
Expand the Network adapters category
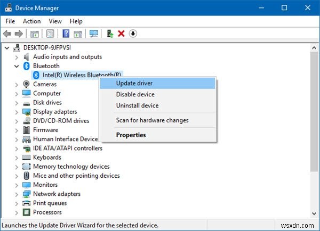click(17, 194)
